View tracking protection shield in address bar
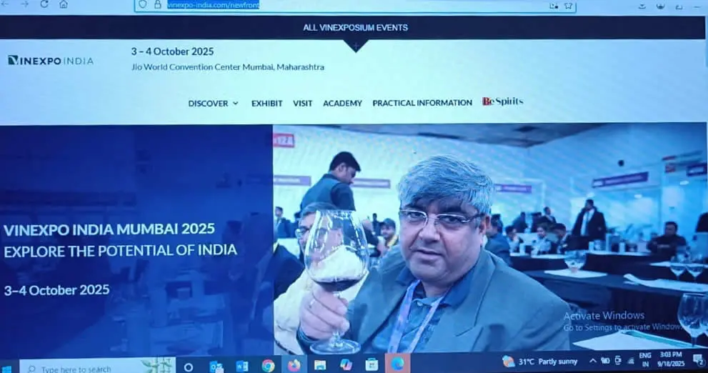This screenshot has height=373, width=708. (x=143, y=4)
